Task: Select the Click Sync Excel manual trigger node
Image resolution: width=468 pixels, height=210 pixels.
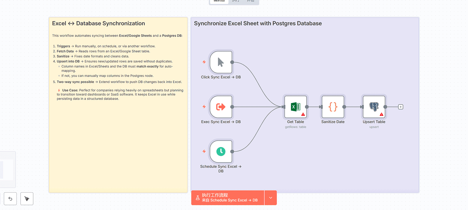Action: pyautogui.click(x=221, y=62)
